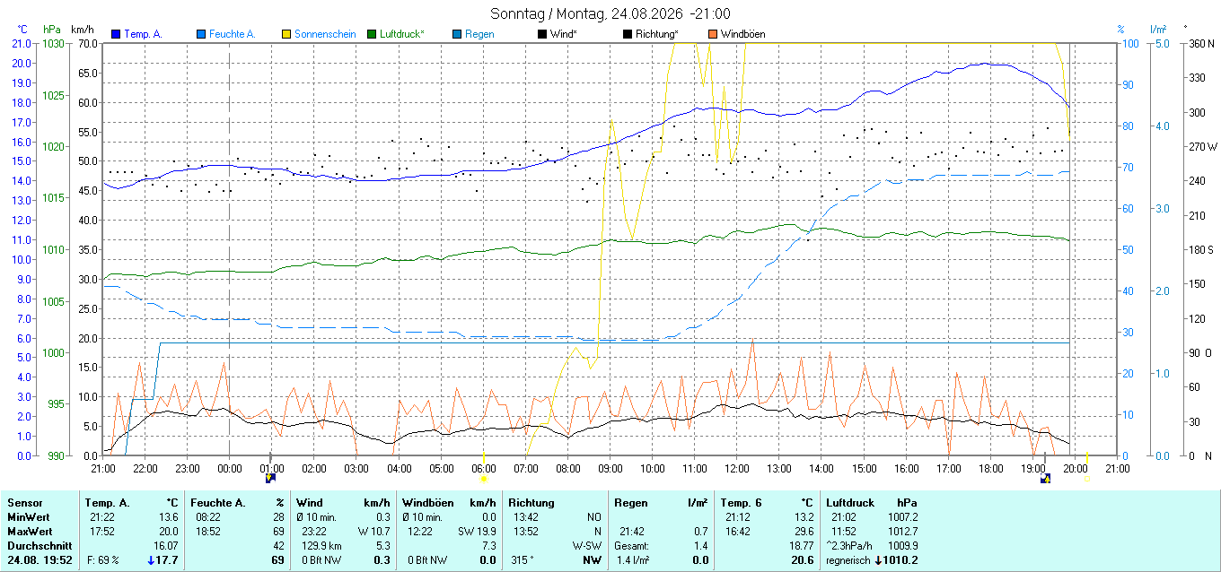Click the 'Wind' table column header
The width and height of the screenshot is (1221, 572).
tap(311, 503)
